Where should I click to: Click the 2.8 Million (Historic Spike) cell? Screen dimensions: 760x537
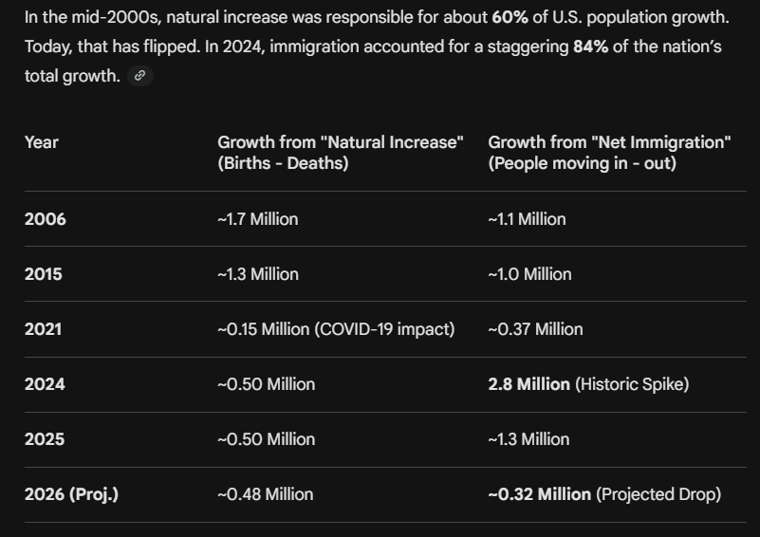click(x=588, y=384)
